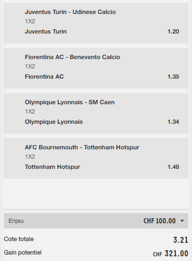Image resolution: width=192 pixels, height=261 pixels.
Task: Select the CHF 100.00 stake amount
Action: (159, 221)
